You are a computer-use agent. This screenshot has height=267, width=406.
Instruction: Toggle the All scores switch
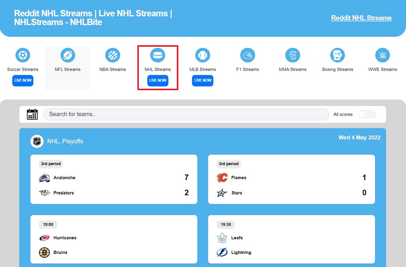[367, 114]
